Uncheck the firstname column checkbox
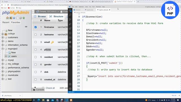The height and width of the screenshot is (102, 181). point(36,27)
